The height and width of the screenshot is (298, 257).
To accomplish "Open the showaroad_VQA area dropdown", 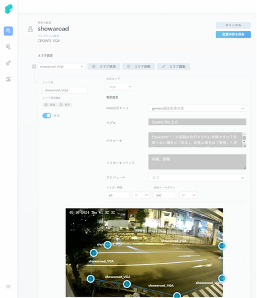I will click(61, 66).
